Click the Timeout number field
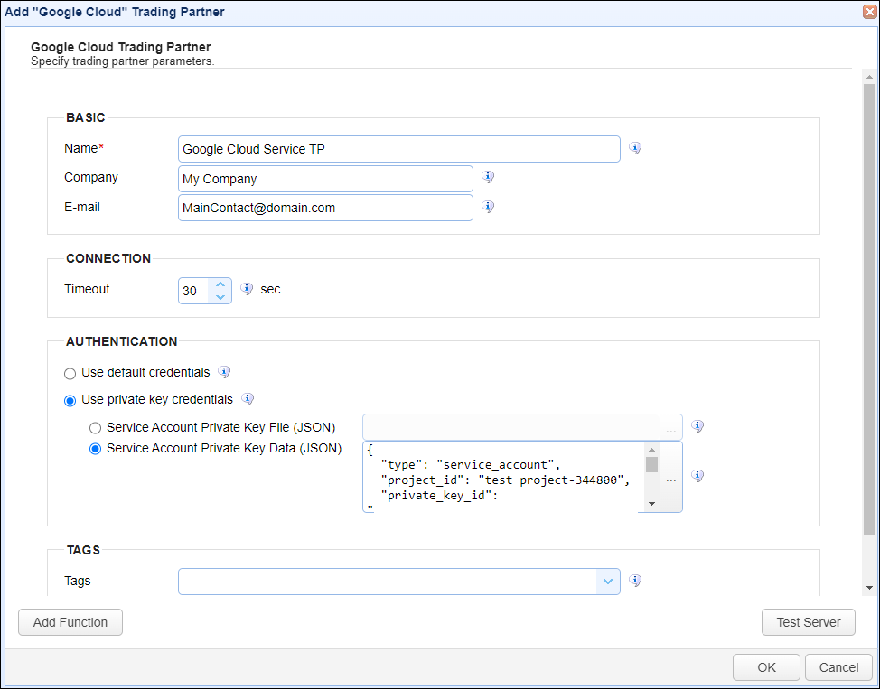This screenshot has width=880, height=689. pos(194,291)
